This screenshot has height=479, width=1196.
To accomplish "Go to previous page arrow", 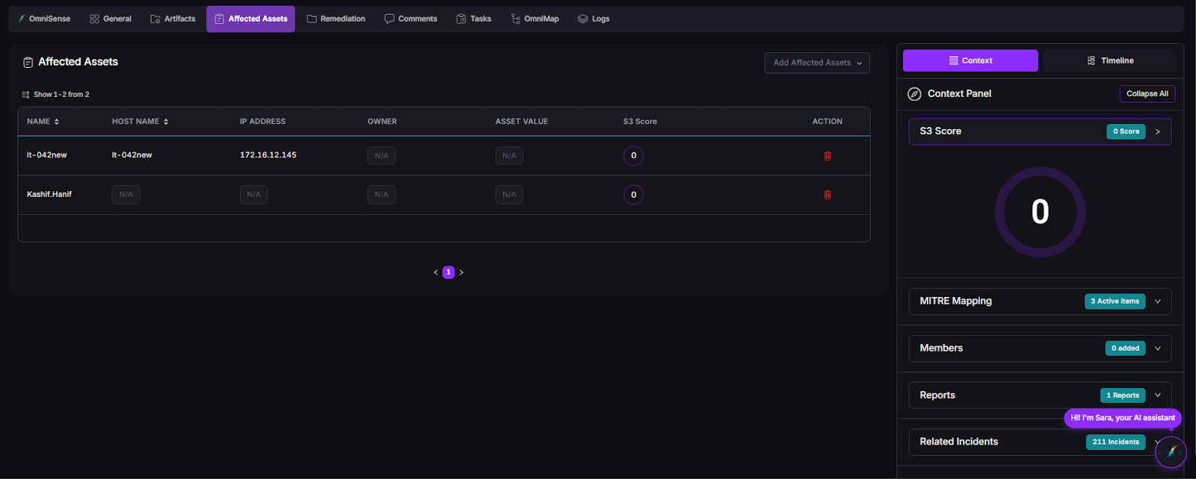I will (x=436, y=272).
